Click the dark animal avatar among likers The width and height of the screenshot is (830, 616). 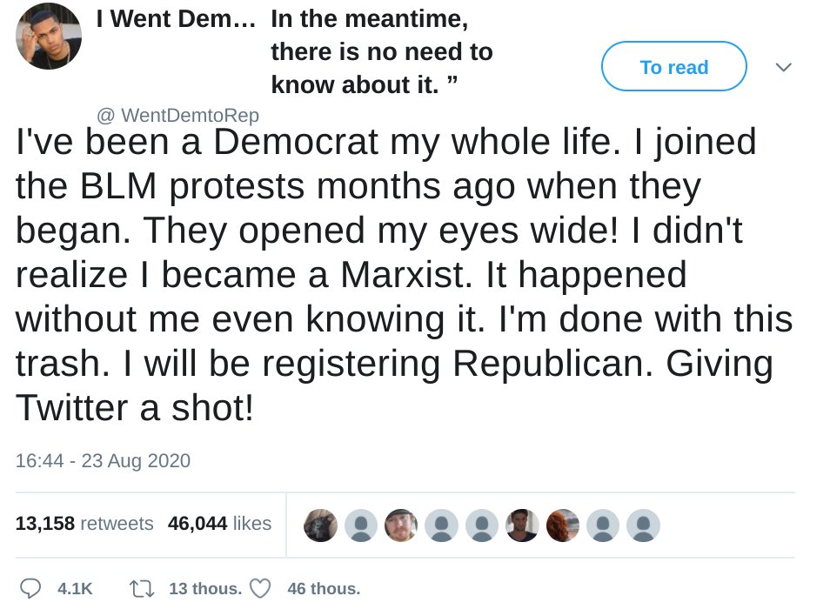320,526
